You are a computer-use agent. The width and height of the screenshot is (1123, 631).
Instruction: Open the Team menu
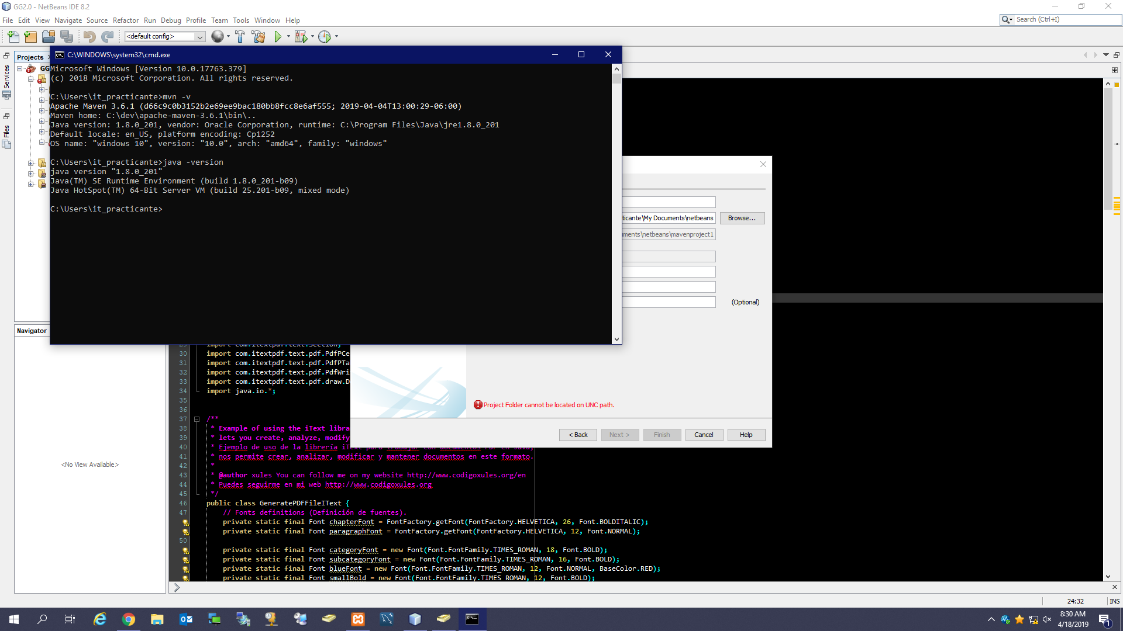(x=219, y=20)
